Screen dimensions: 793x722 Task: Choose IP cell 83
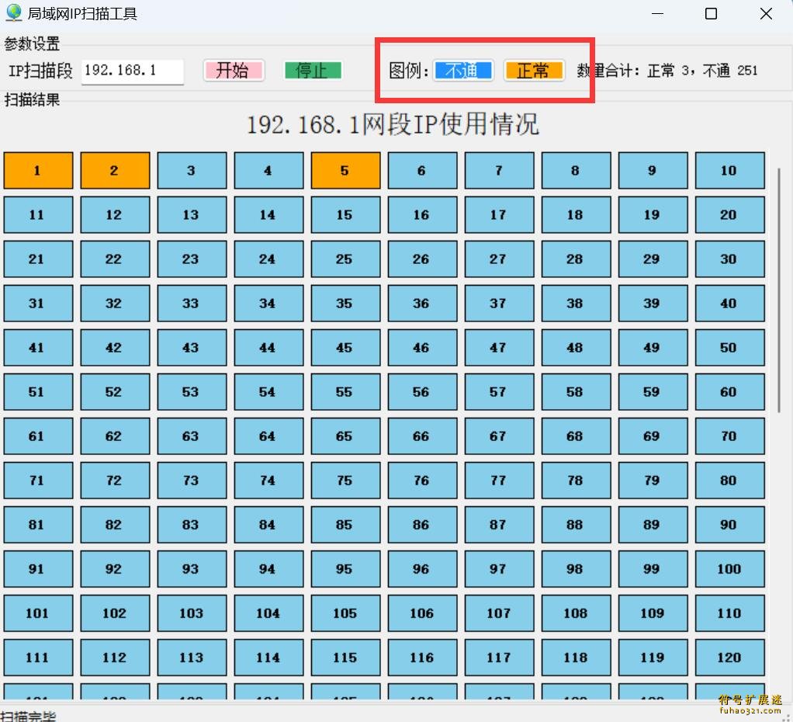[x=192, y=525]
